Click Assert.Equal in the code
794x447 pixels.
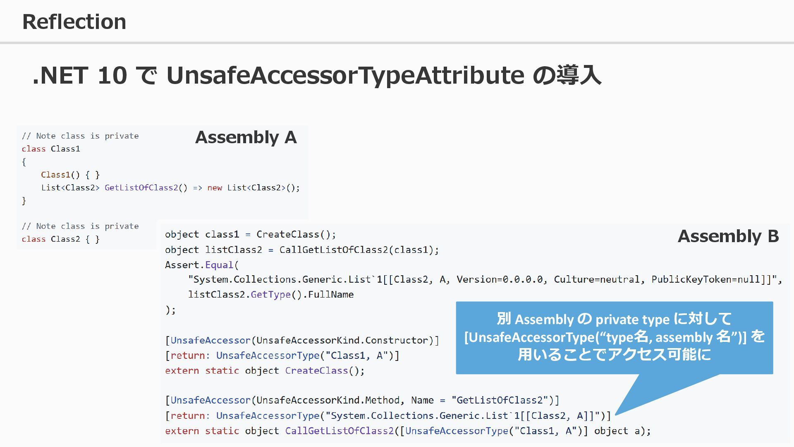coord(201,265)
